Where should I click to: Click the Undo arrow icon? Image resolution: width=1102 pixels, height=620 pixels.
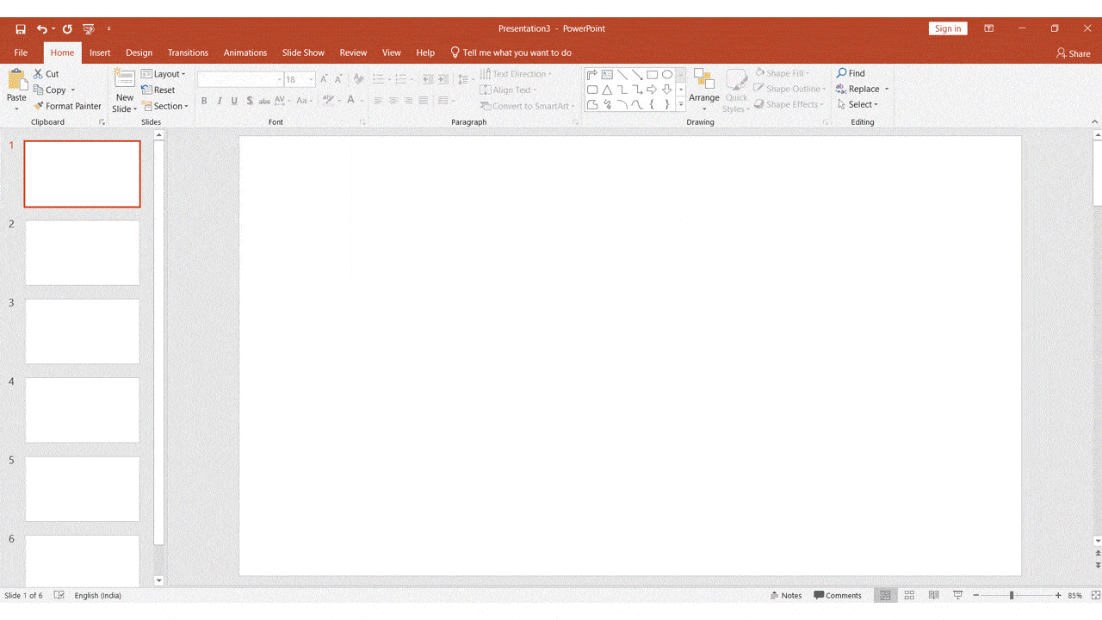(x=41, y=29)
